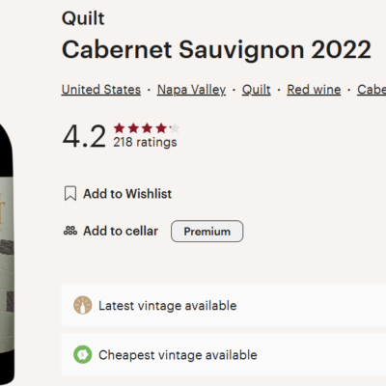
Task: Choose Latest vintage available row
Action: [x=224, y=305]
